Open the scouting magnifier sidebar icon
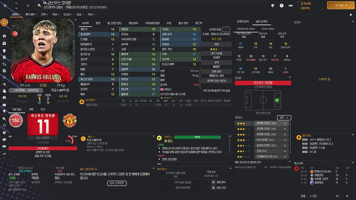 [4, 119]
